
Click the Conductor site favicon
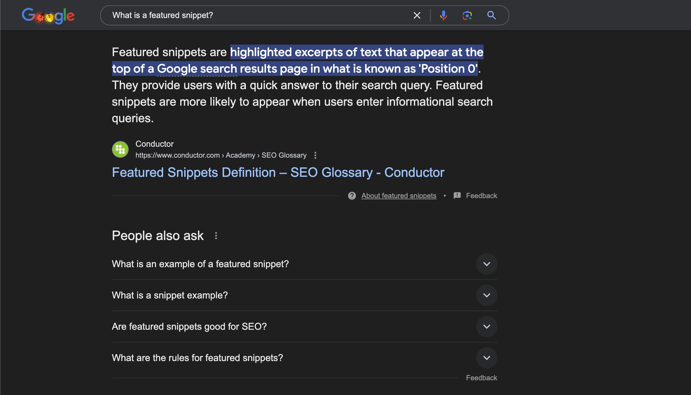[x=120, y=149]
